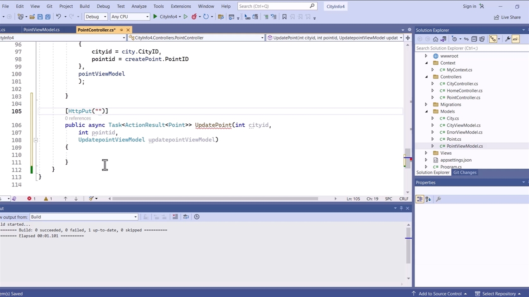The height and width of the screenshot is (297, 529).
Task: Clear all output in Output panel
Action: point(175,217)
